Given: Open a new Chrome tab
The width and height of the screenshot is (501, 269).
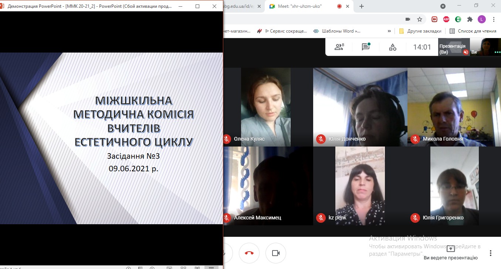Looking at the screenshot, I should (362, 6).
